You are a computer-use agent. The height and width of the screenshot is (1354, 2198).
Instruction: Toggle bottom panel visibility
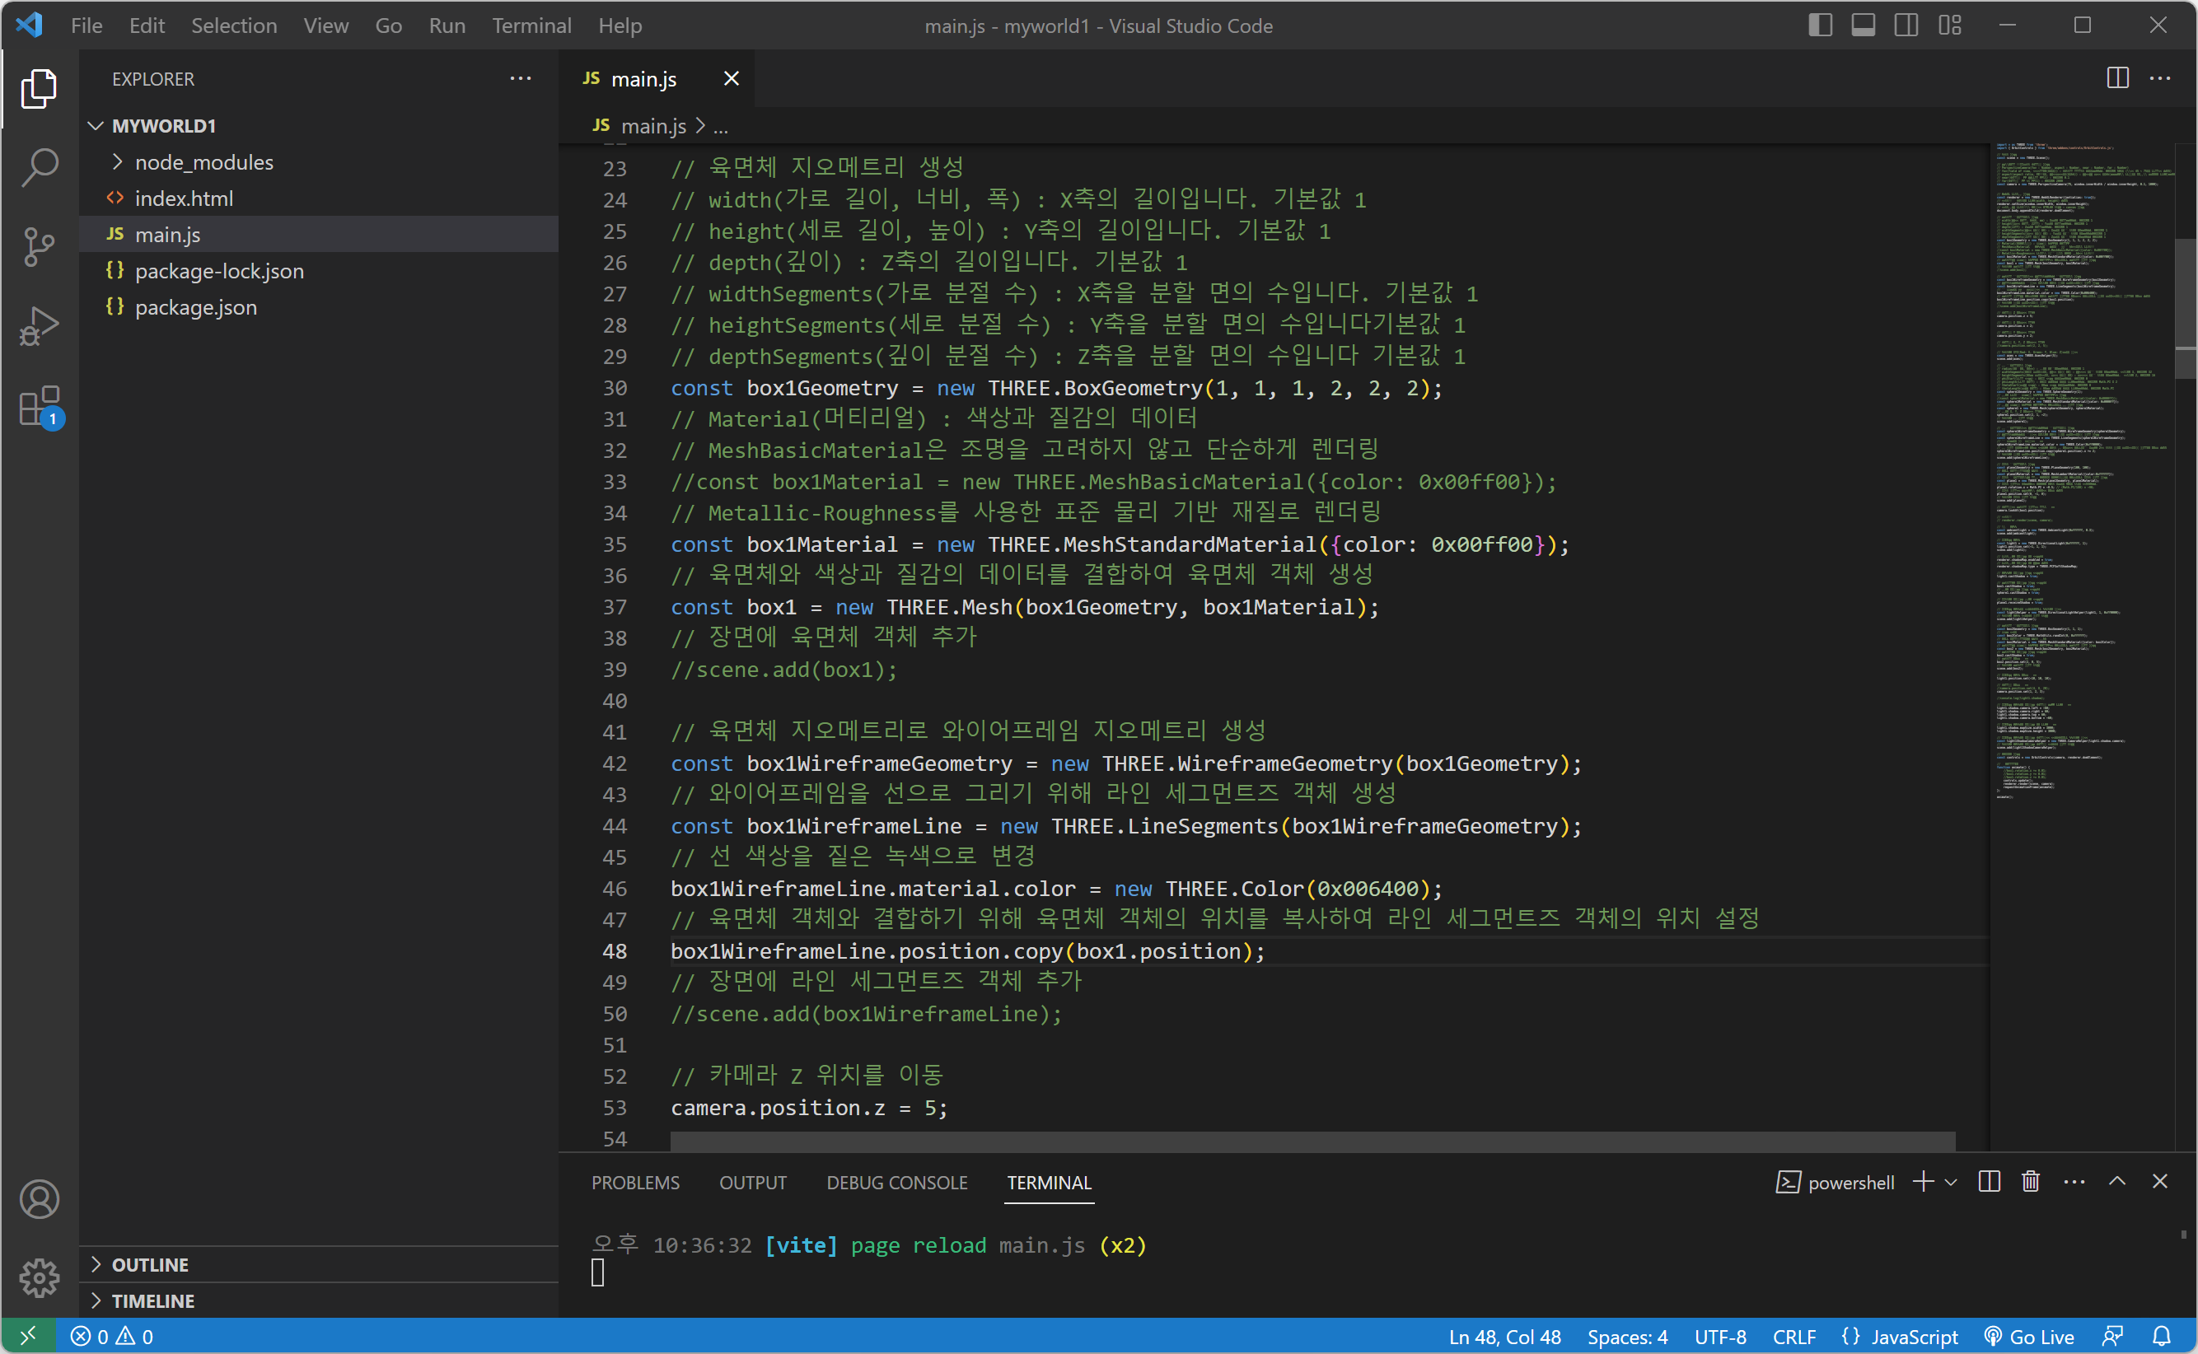coord(1863,25)
